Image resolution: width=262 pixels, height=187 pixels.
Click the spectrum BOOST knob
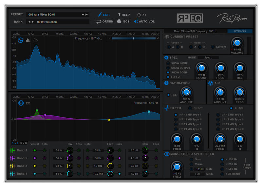pos(201,68)
